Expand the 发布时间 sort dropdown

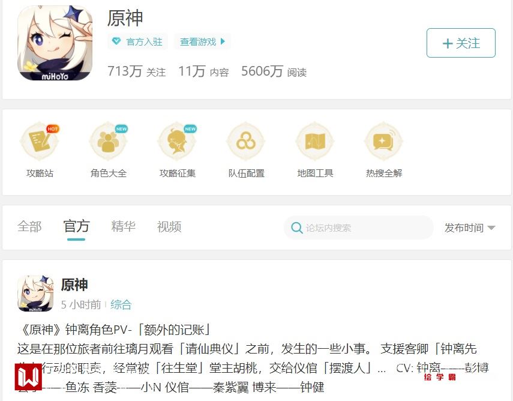(469, 228)
